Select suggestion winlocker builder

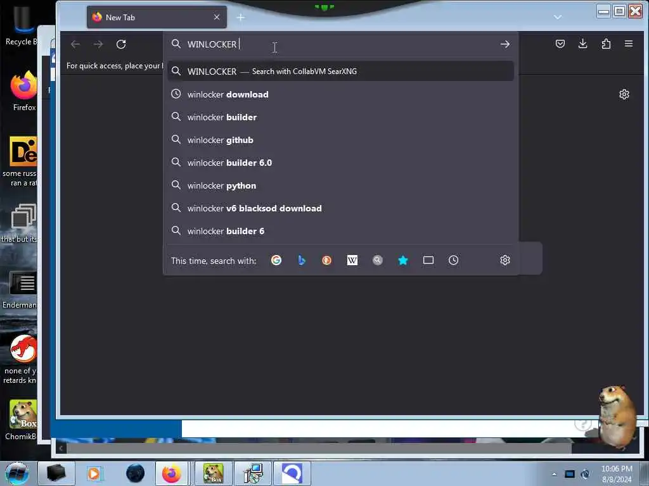340,117
